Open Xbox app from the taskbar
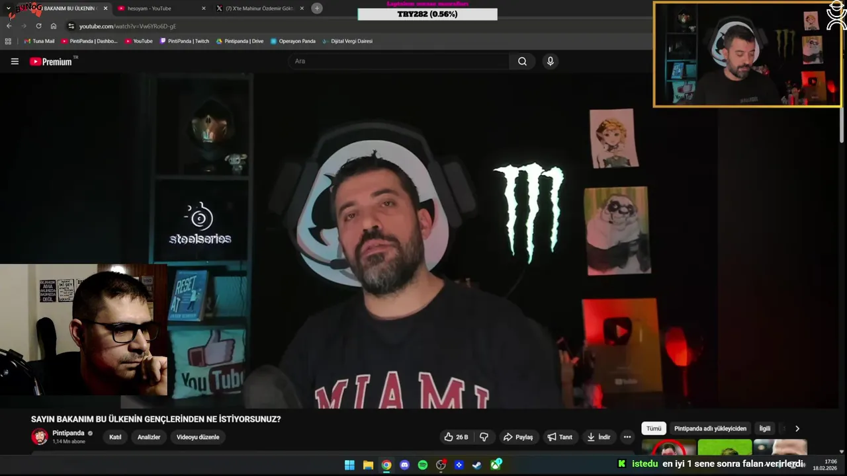847x476 pixels. click(496, 465)
